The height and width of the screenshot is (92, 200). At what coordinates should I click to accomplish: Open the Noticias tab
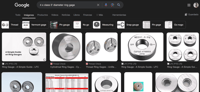66,15
